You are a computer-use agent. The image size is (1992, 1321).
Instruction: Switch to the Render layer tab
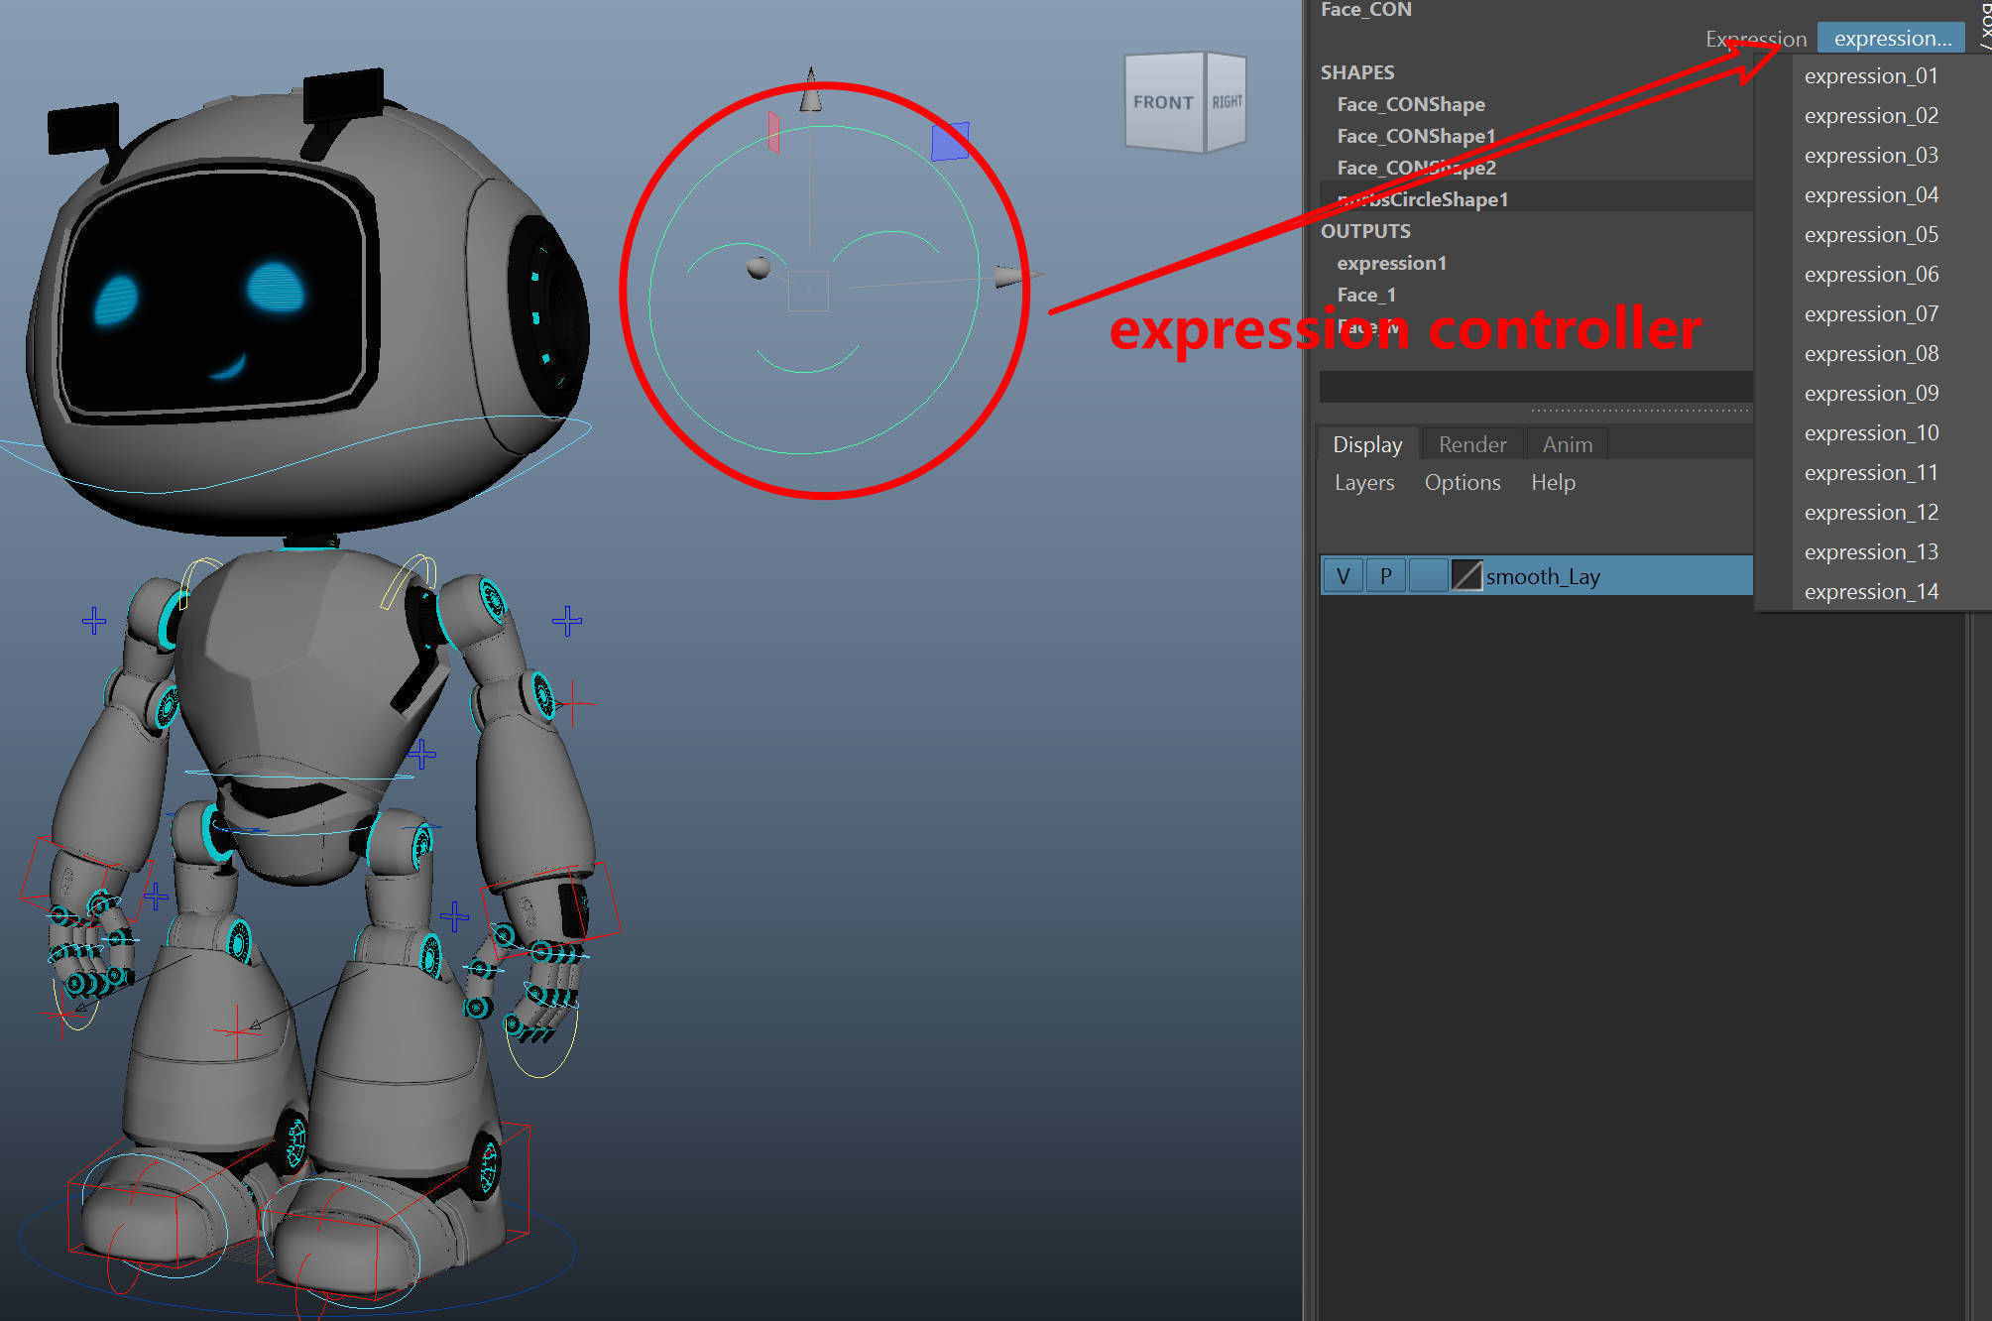[x=1472, y=444]
